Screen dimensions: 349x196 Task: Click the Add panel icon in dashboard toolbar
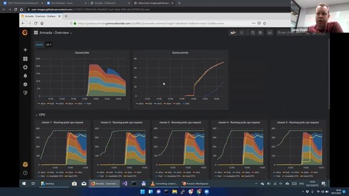(x=233, y=33)
